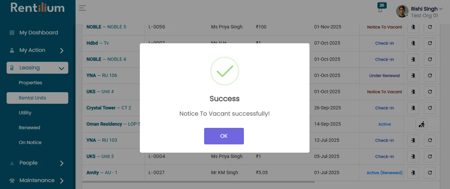
Task: Click the move-out icon for Oman Residency row
Action: [422, 124]
